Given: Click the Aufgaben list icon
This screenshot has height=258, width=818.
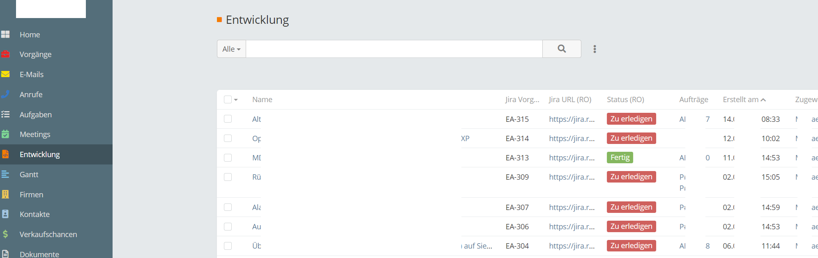Looking at the screenshot, I should pyautogui.click(x=5, y=114).
